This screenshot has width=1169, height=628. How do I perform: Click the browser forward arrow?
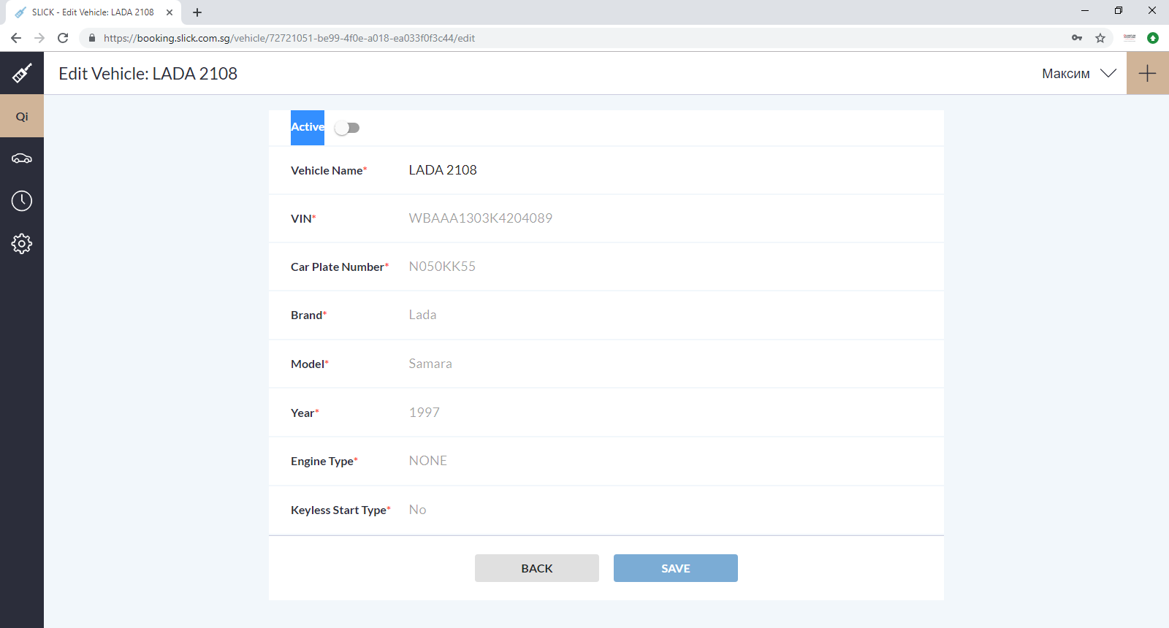point(39,38)
